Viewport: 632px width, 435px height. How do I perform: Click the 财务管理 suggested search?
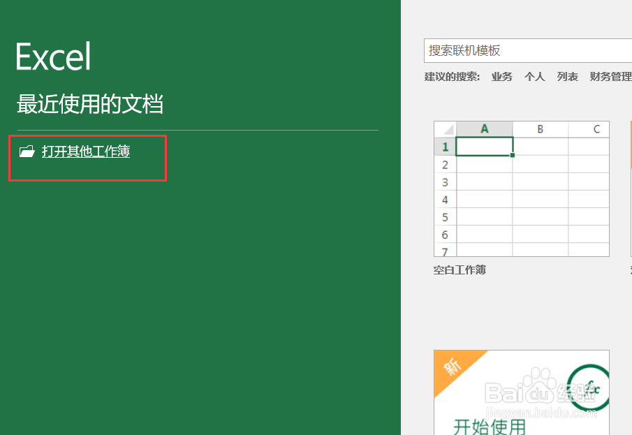click(609, 76)
